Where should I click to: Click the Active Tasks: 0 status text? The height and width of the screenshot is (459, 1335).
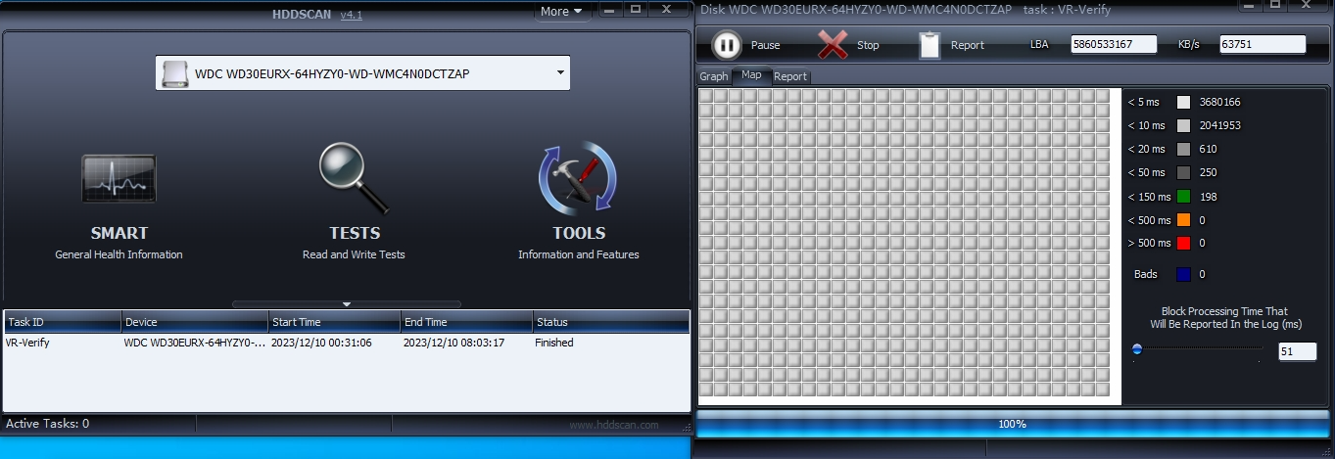47,424
